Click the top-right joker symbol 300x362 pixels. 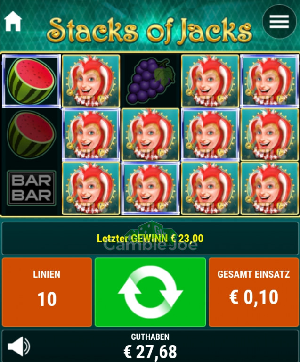(269, 81)
